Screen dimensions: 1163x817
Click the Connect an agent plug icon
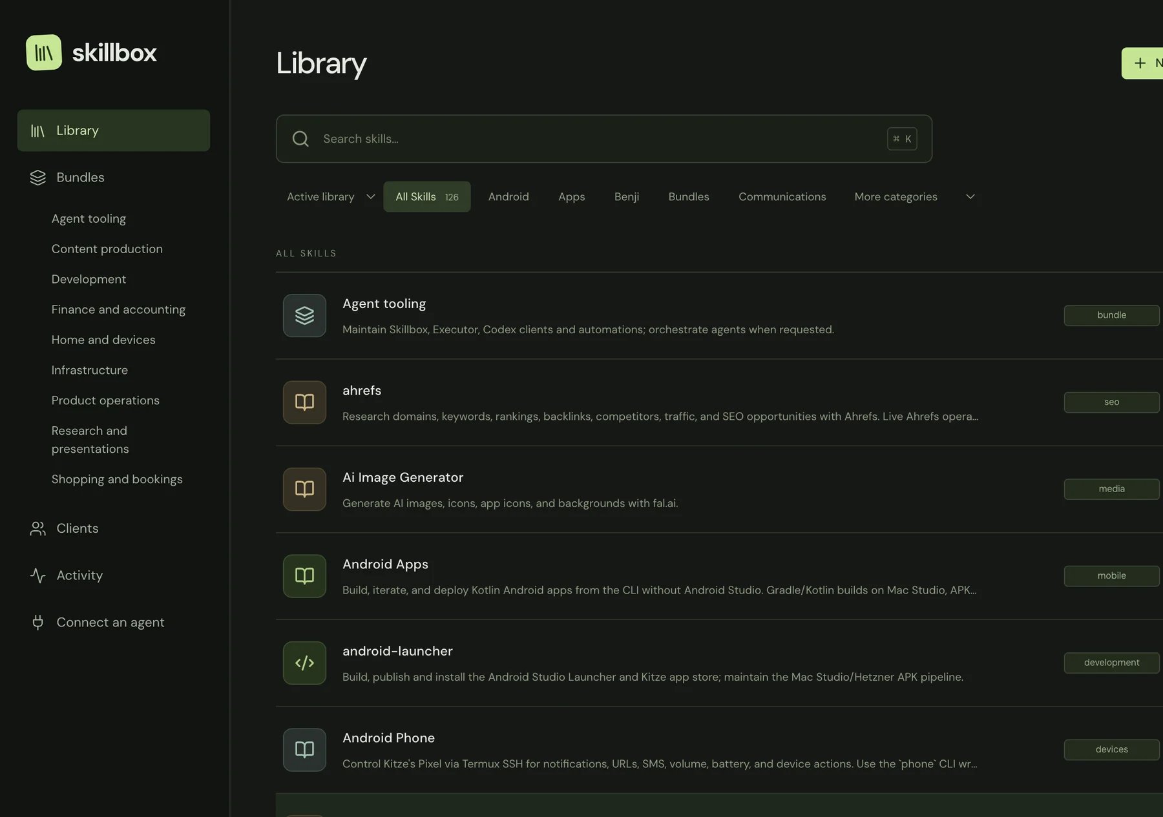38,623
